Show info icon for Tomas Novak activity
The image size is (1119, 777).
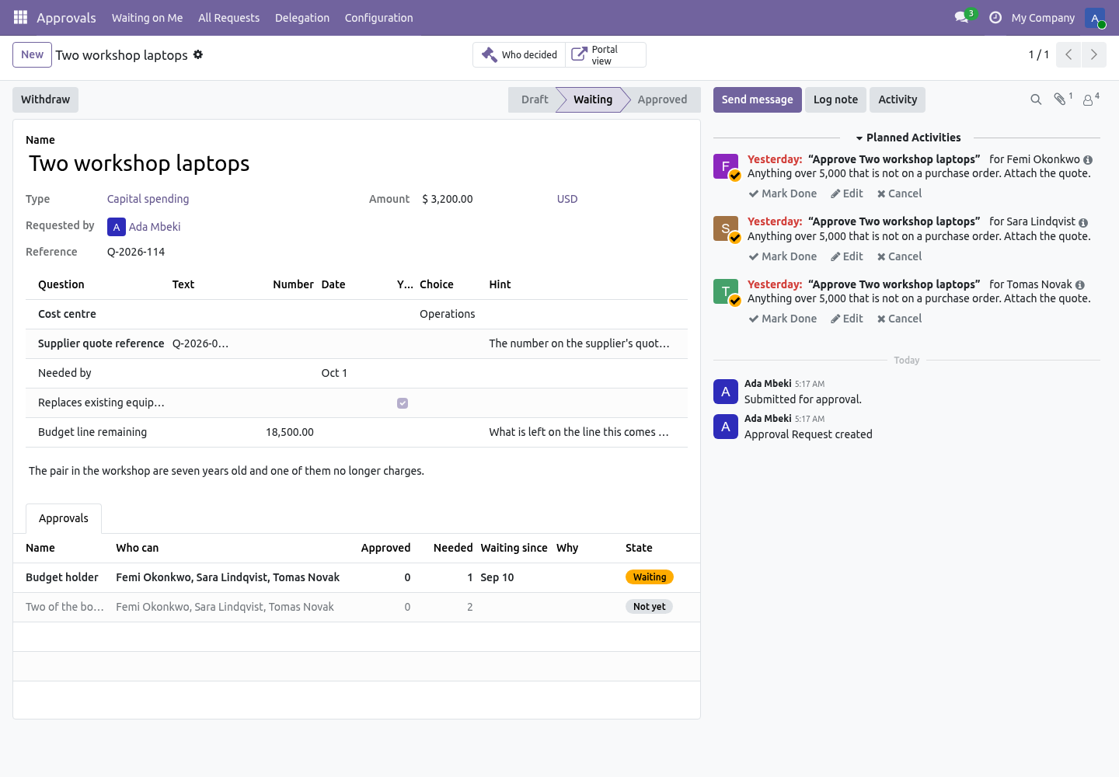click(x=1080, y=285)
